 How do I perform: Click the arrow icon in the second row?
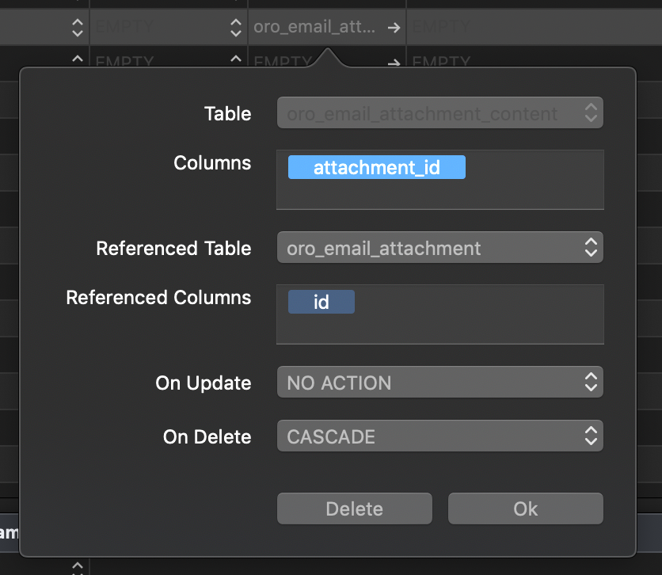point(394,62)
